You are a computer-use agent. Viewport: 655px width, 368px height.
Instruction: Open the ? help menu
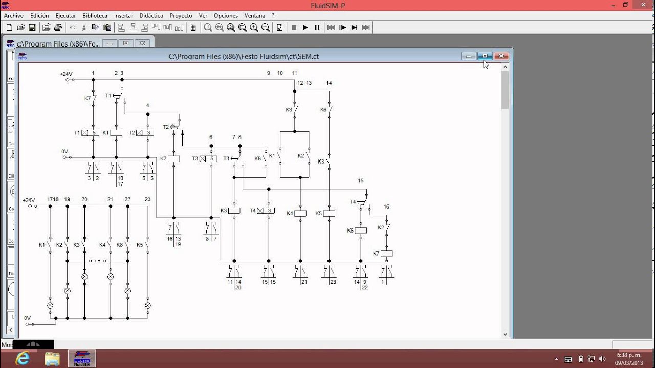pos(273,16)
